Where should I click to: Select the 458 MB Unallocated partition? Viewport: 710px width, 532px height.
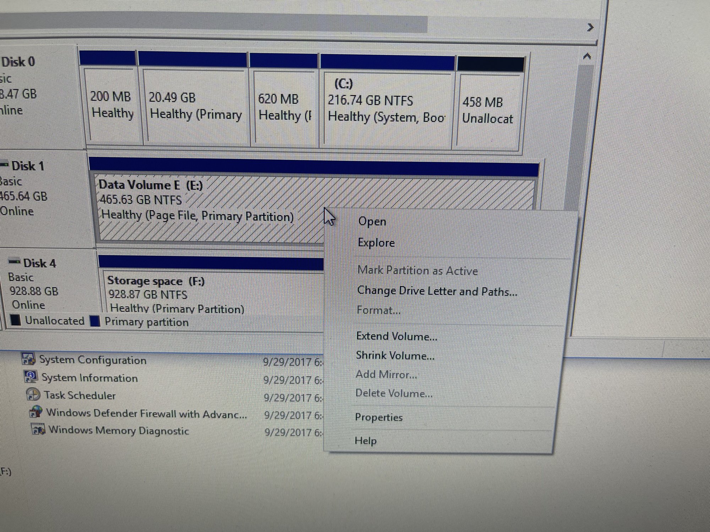[x=488, y=110]
